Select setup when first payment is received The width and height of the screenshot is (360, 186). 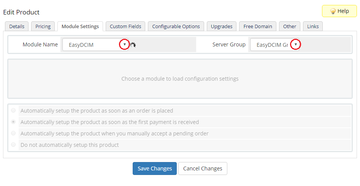click(x=13, y=122)
